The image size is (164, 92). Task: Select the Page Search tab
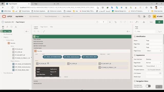[44, 27]
